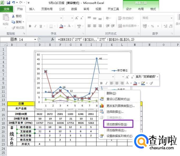180x156 pixels.
Task: Click the Name Box showing 图表 14
Action: pos(17,39)
